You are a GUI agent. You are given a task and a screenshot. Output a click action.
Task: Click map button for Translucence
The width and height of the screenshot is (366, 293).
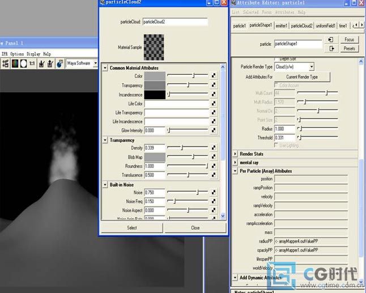(214, 175)
